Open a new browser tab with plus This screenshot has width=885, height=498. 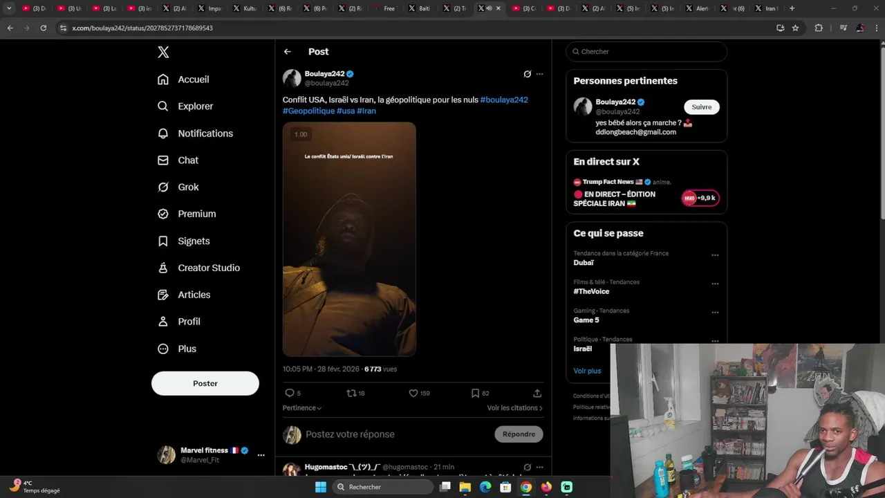792,8
